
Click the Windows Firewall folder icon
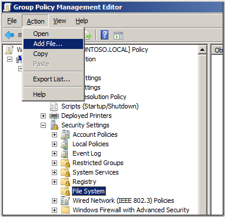click(65, 210)
